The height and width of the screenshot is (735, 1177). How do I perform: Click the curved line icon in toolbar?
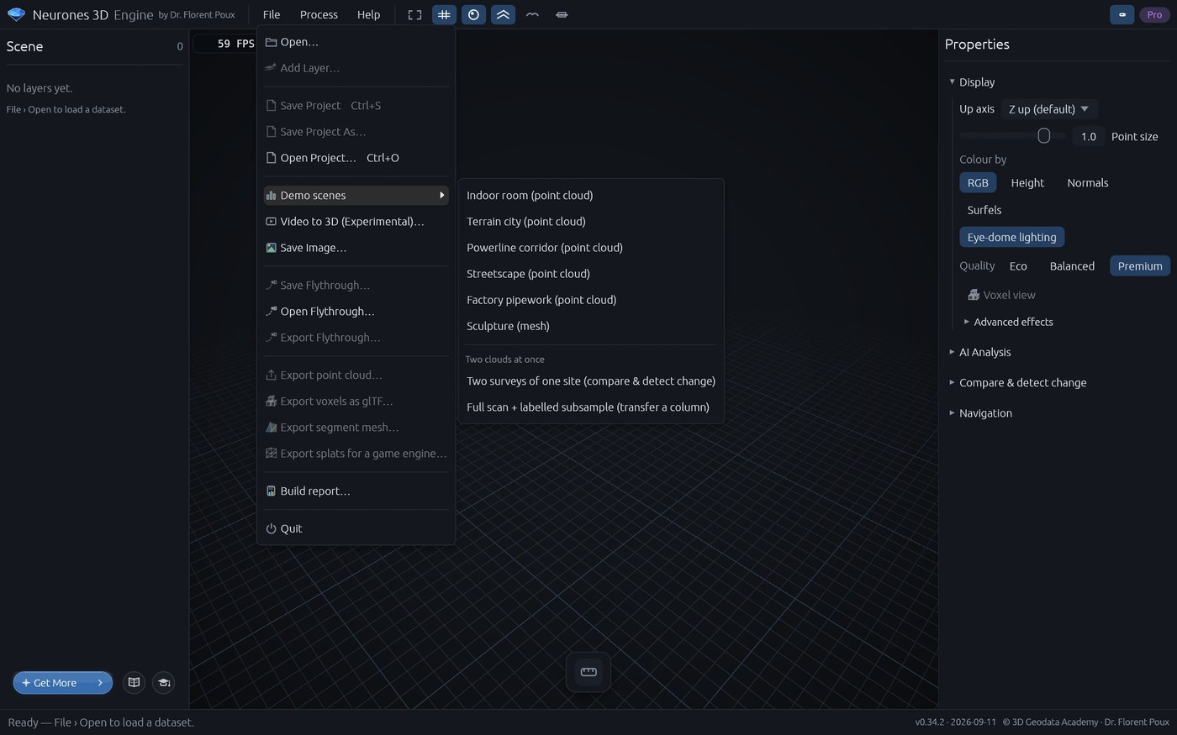pyautogui.click(x=532, y=14)
